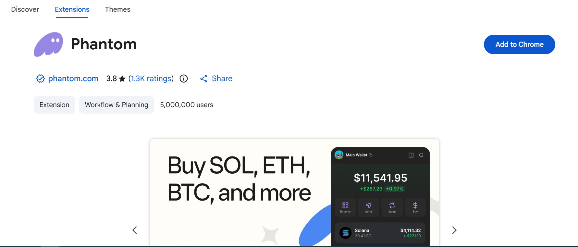Open the phantom.com website link
Image resolution: width=578 pixels, height=247 pixels.
[73, 79]
